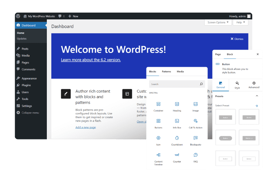The height and width of the screenshot is (179, 275).
Task: Dismiss the welcome panel
Action: 237,39
